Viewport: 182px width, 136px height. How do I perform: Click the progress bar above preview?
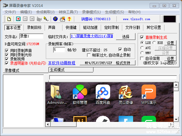coord(113,77)
